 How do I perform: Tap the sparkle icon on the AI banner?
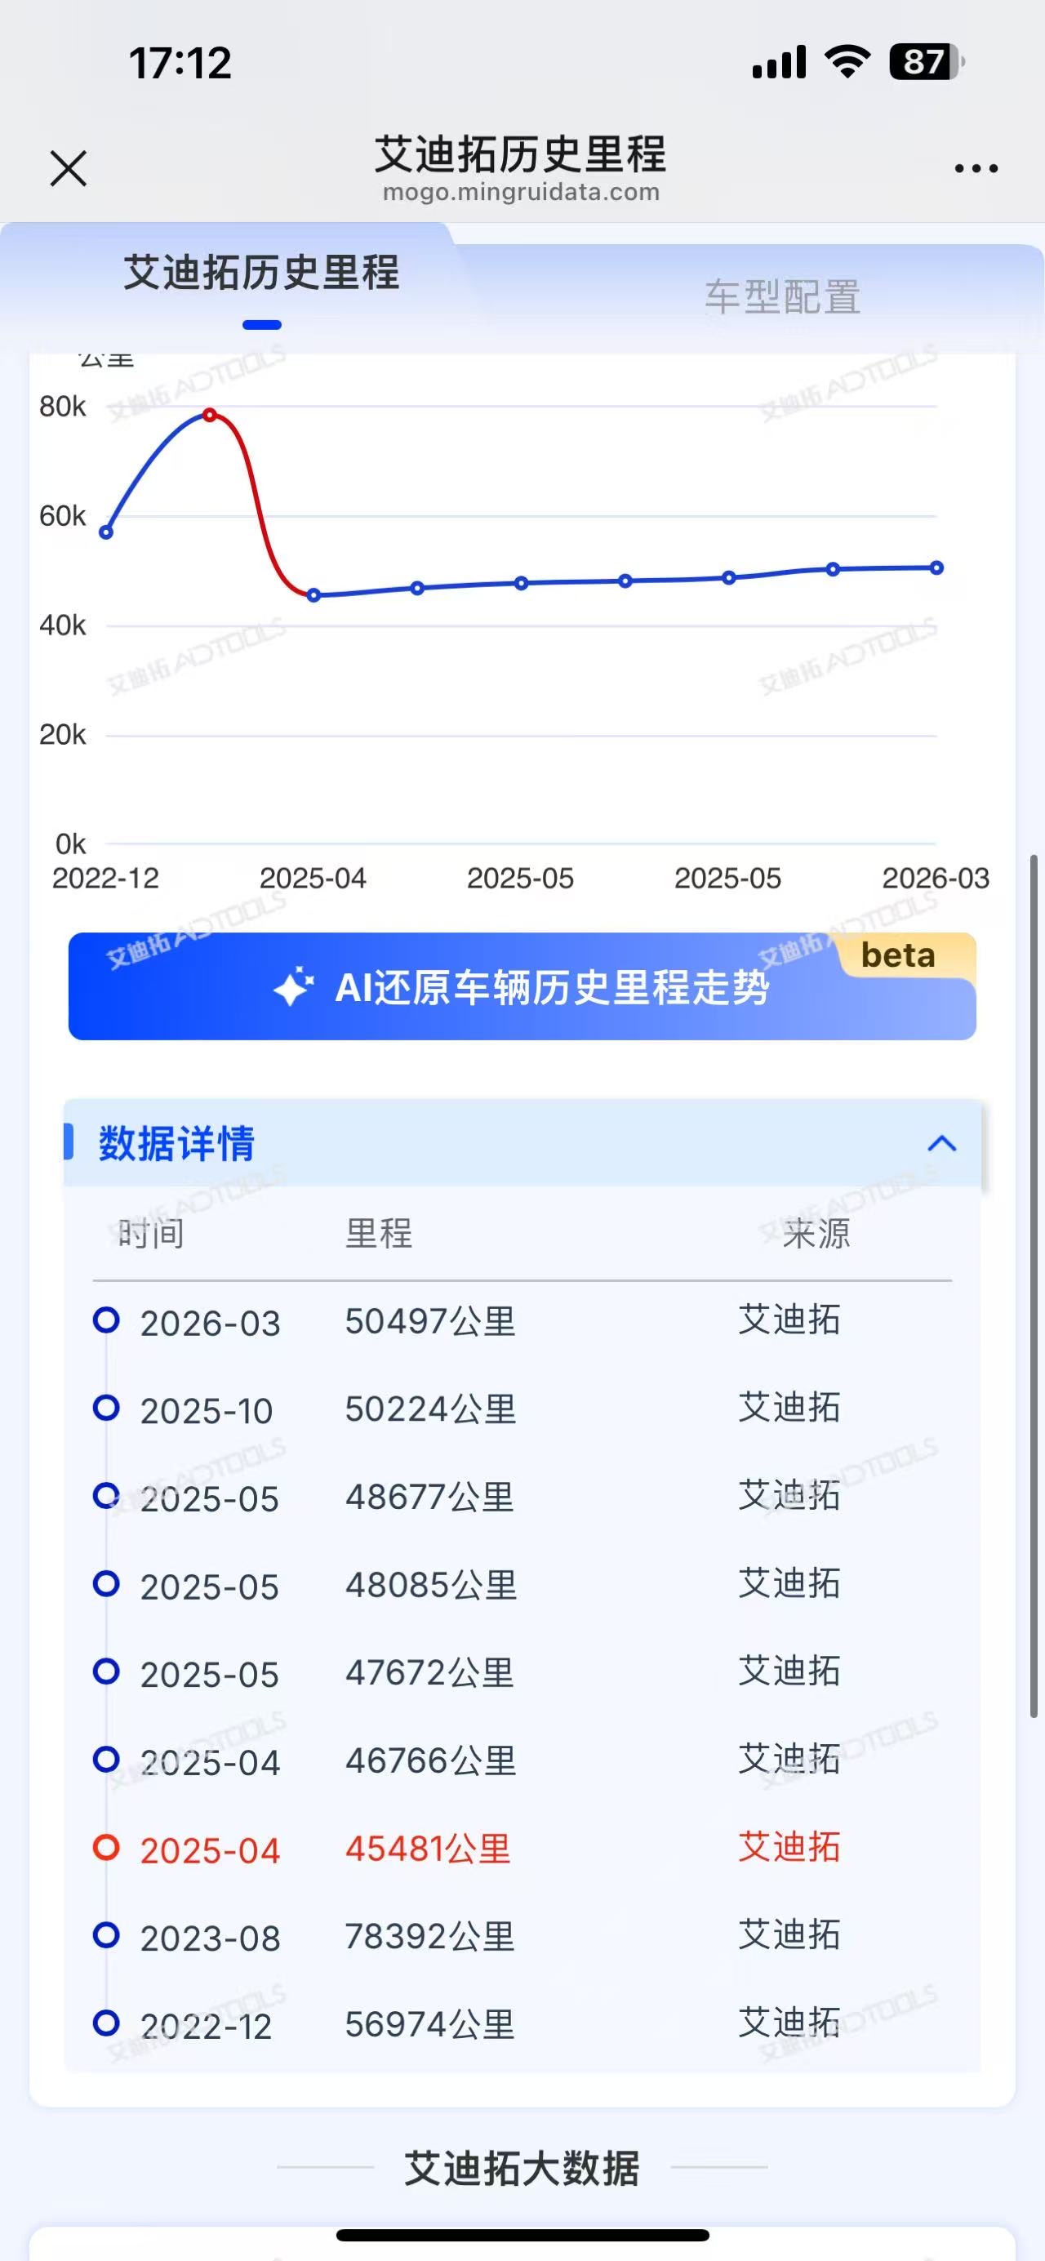pyautogui.click(x=293, y=986)
